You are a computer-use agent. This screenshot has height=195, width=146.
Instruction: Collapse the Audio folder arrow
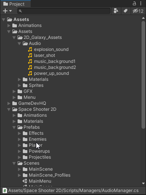[19, 43]
